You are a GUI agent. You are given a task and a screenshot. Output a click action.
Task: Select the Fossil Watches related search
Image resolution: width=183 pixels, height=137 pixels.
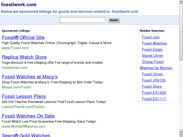click(x=154, y=43)
